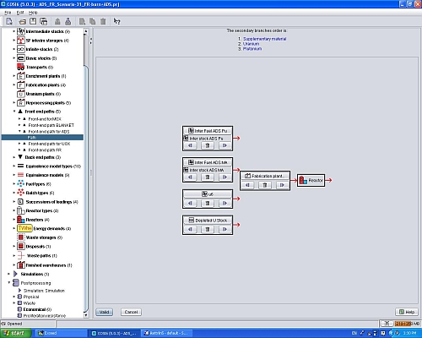422x338 pixels.
Task: Click the Save toolbar icon
Action: coord(33,21)
